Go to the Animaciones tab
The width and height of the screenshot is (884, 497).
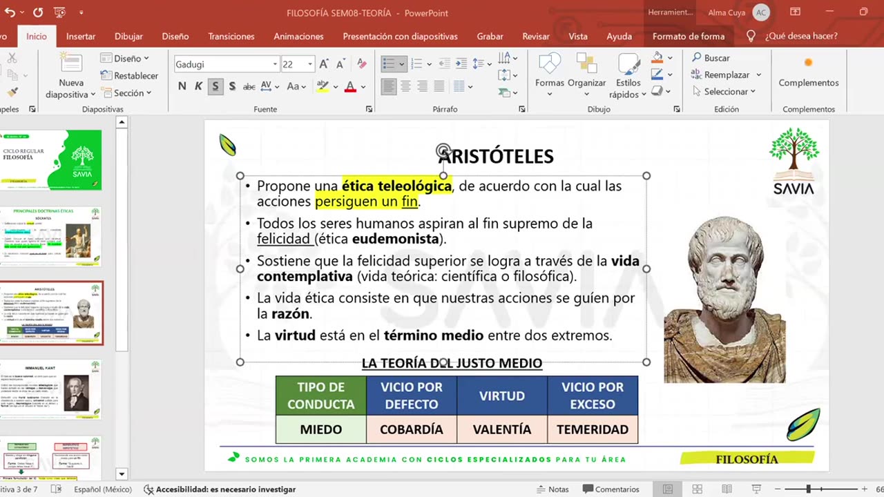pos(298,36)
